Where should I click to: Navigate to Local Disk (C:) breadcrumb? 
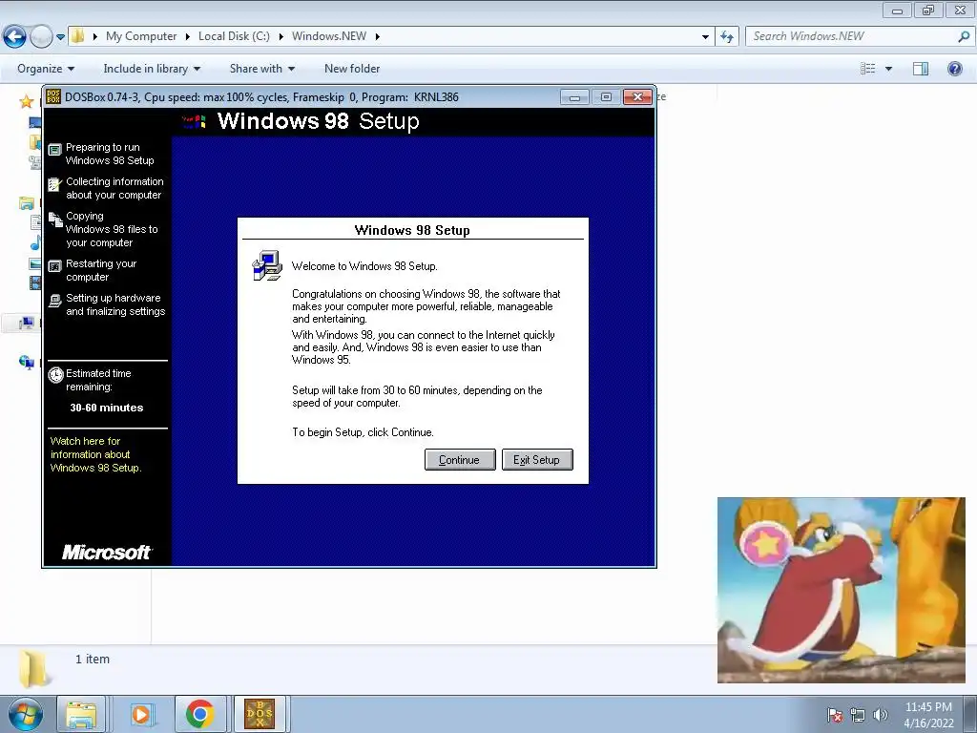234,36
